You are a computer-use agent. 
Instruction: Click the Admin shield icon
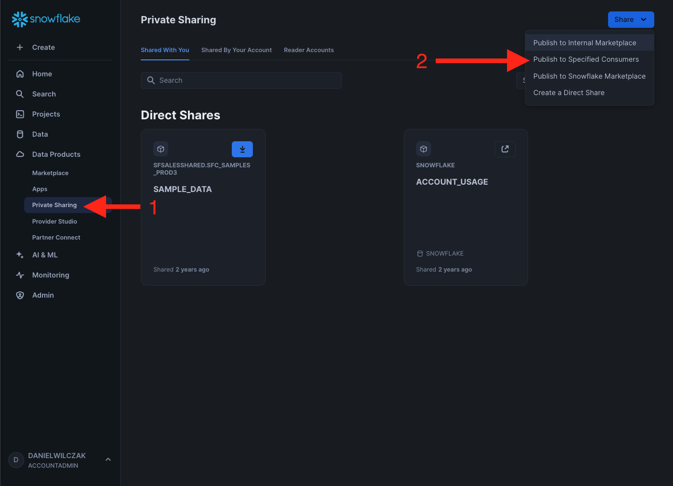click(20, 295)
